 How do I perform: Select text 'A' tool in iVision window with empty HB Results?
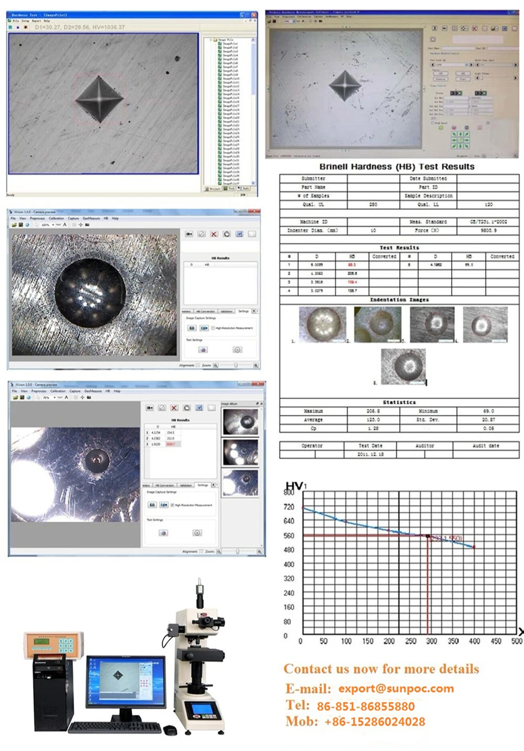pyautogui.click(x=65, y=225)
